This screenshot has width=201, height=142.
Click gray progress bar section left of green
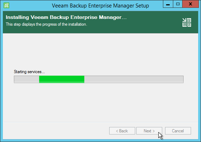tap(27, 79)
